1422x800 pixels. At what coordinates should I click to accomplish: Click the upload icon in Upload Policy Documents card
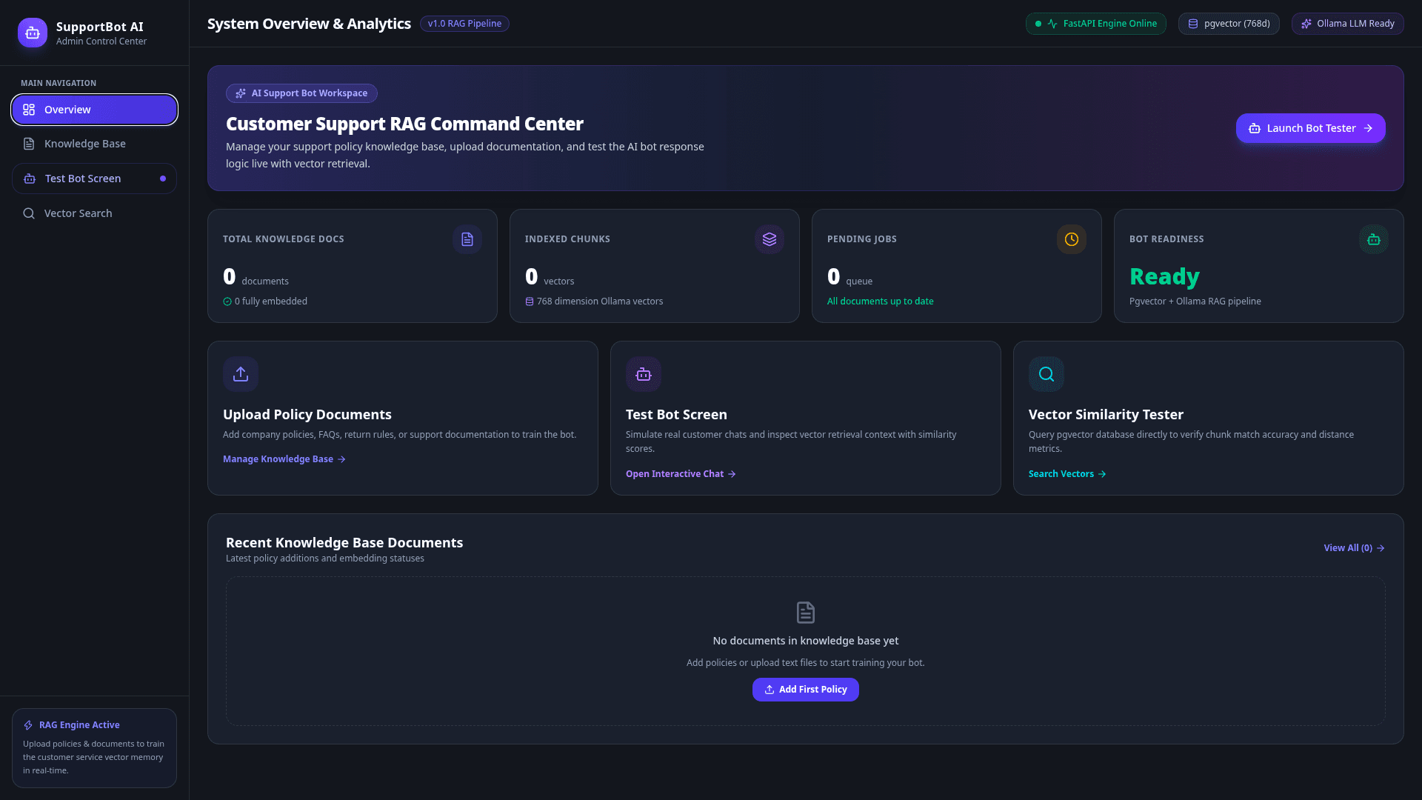pyautogui.click(x=241, y=374)
